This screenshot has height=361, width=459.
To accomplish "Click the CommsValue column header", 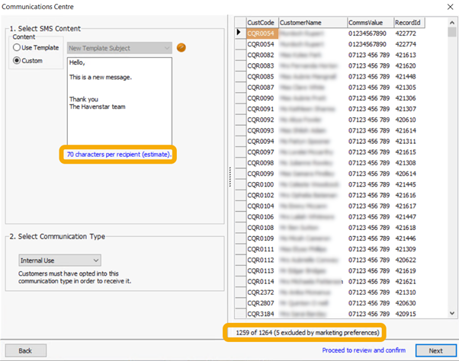I will (369, 23).
